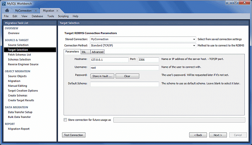Click the Hostname input field
252x145 pixels.
pos(109,60)
